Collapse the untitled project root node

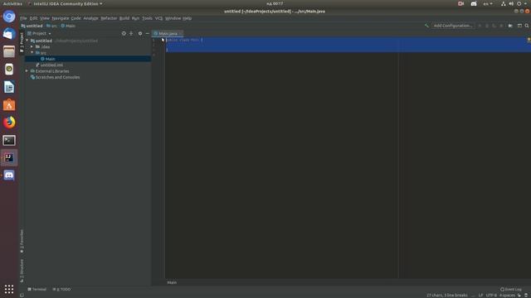click(27, 41)
